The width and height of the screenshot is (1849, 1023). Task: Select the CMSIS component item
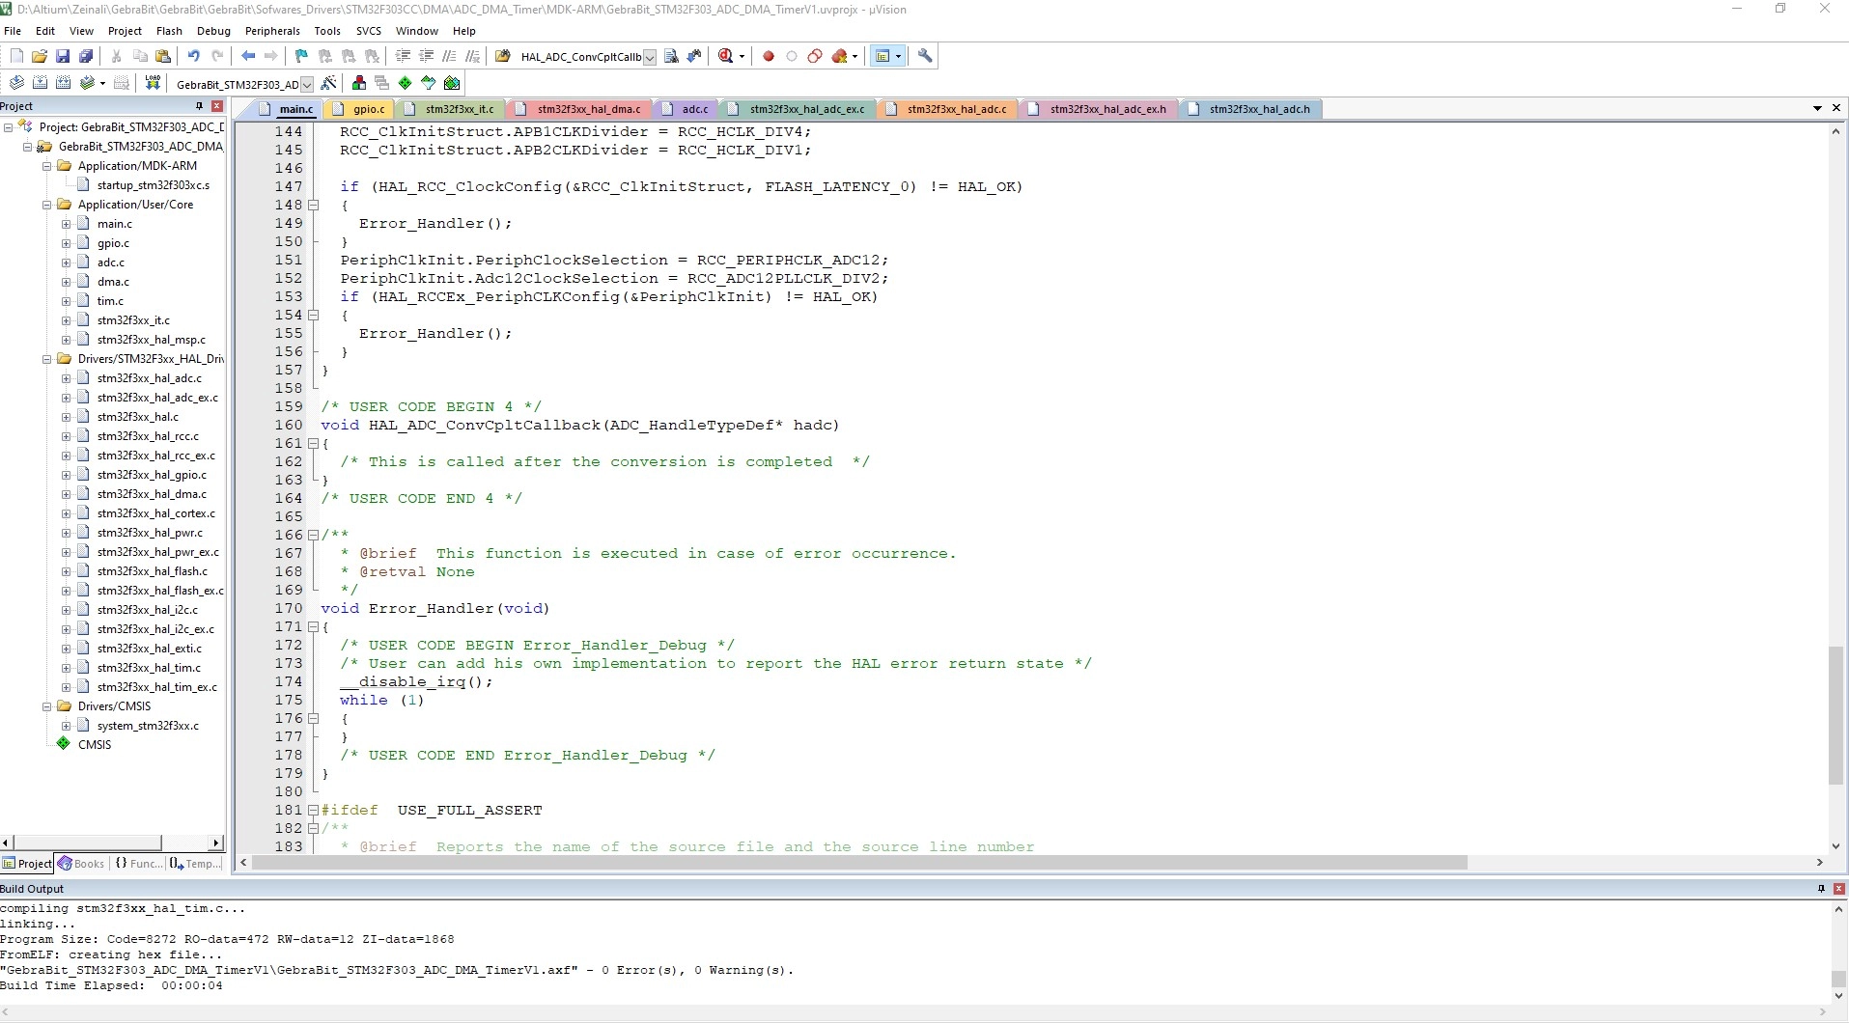coord(94,745)
